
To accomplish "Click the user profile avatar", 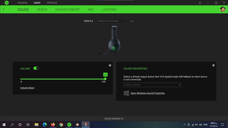I will point(223,9).
